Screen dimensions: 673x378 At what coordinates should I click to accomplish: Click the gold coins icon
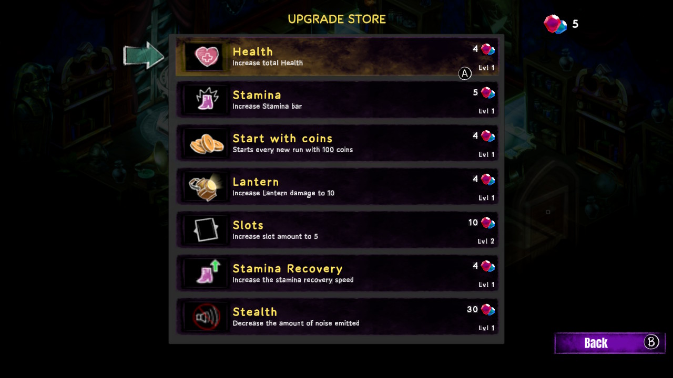coord(206,143)
